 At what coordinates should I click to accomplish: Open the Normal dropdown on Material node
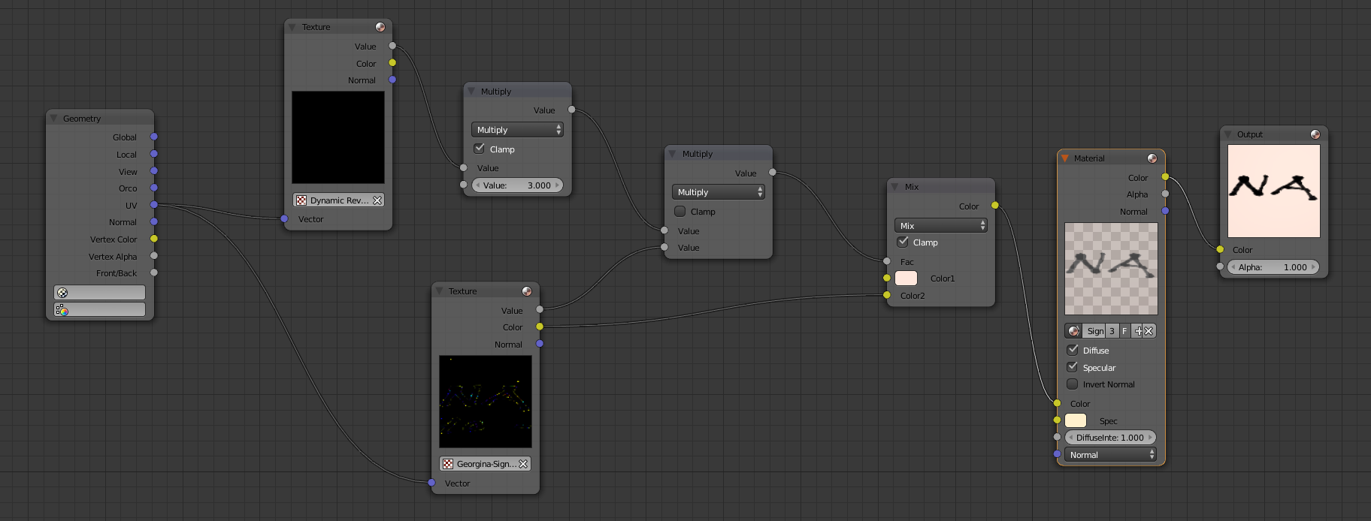pyautogui.click(x=1110, y=455)
